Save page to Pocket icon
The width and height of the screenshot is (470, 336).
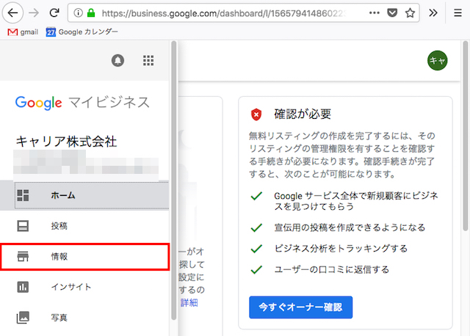(x=392, y=13)
